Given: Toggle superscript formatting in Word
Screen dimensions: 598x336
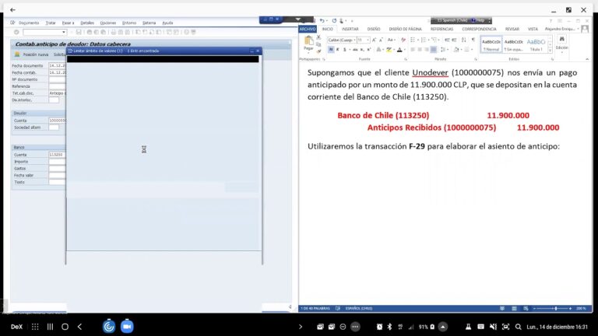Looking at the screenshot, I should pos(369,50).
